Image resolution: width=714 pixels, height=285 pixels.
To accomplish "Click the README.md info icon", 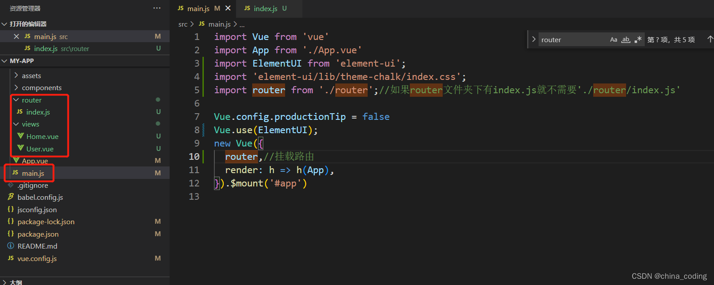I will [x=11, y=246].
